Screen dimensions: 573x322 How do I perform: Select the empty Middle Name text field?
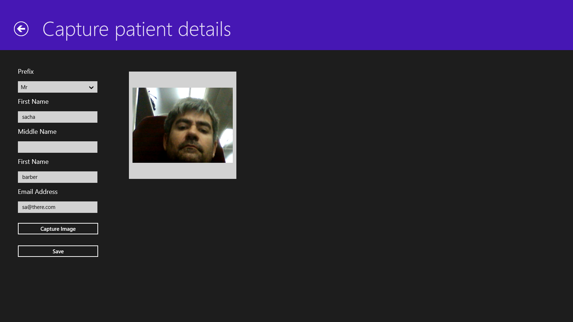click(58, 147)
